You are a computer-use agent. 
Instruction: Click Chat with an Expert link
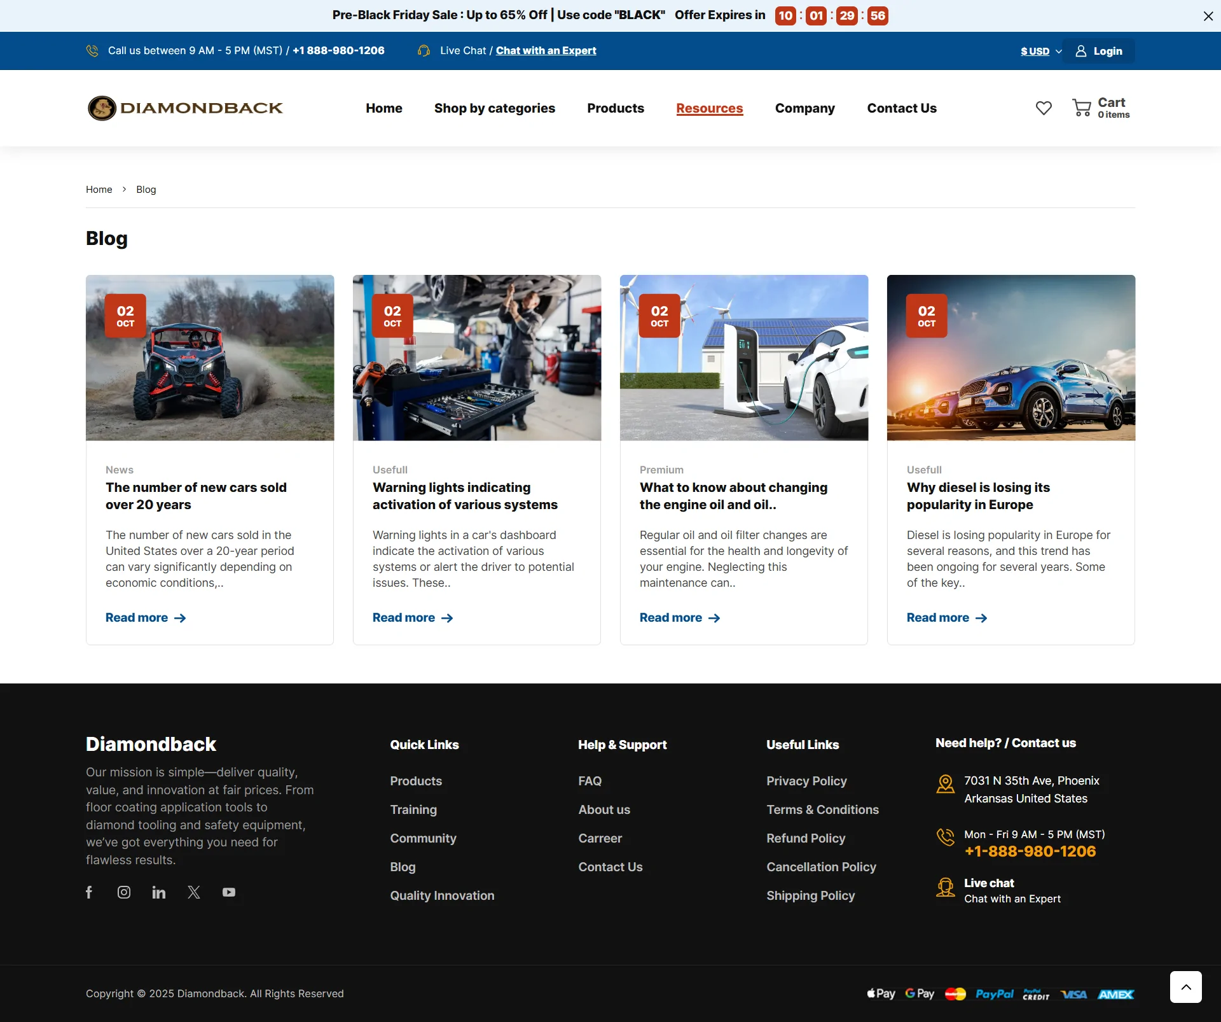pyautogui.click(x=546, y=51)
